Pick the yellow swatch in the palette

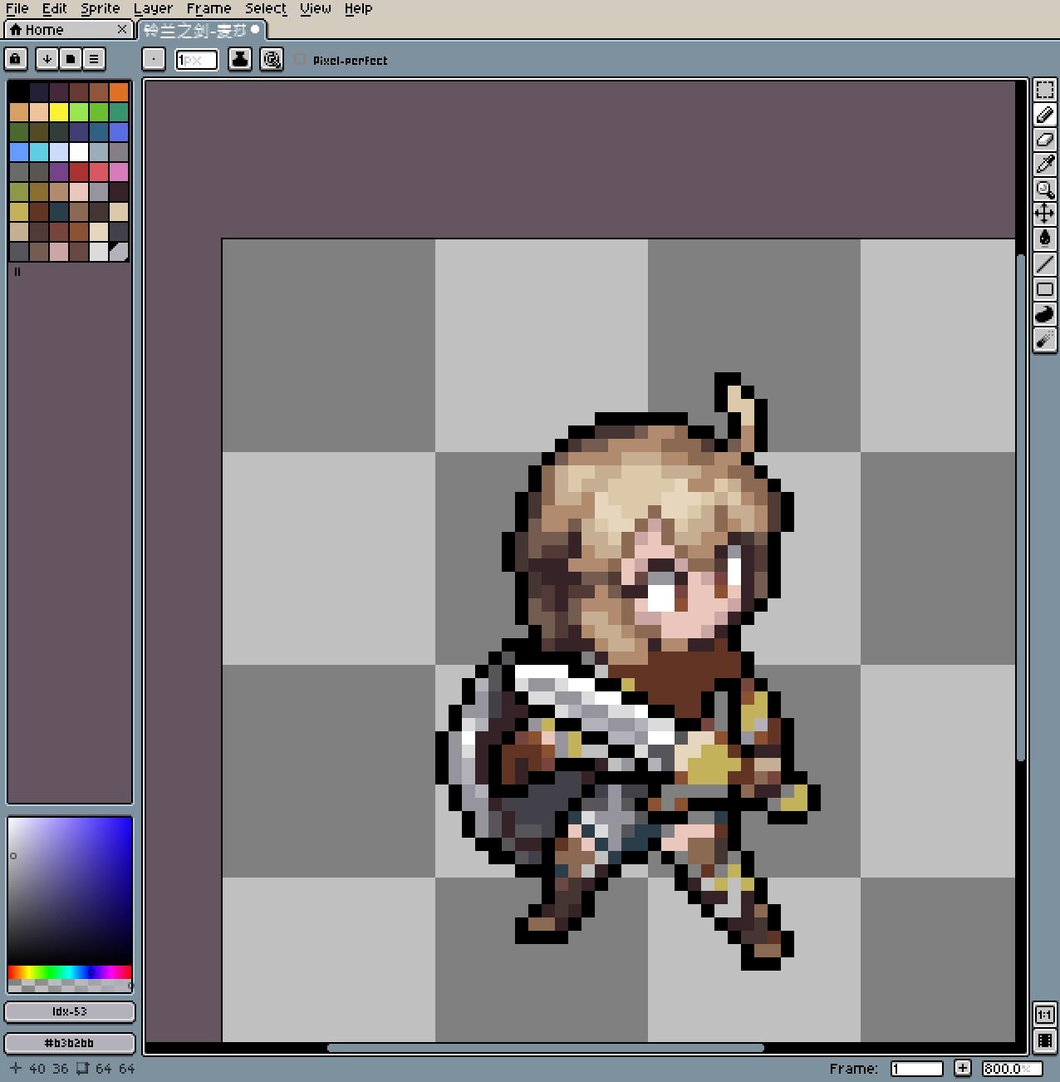[59, 112]
